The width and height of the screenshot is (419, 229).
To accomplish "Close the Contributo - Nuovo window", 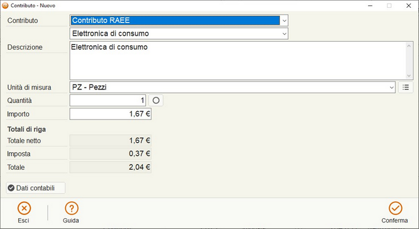I will pyautogui.click(x=409, y=5).
